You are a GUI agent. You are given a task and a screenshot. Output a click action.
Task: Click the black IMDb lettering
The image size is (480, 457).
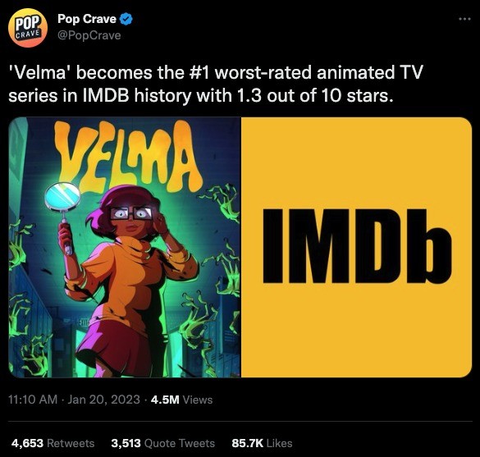[x=357, y=246]
